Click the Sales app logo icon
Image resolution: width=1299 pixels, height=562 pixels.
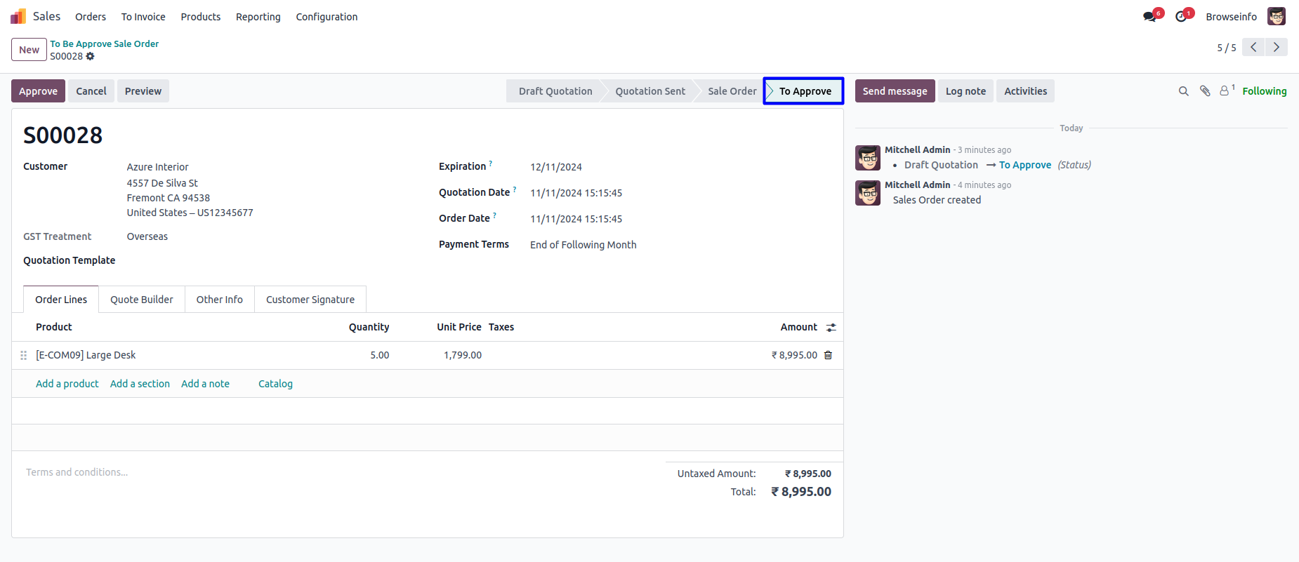18,16
